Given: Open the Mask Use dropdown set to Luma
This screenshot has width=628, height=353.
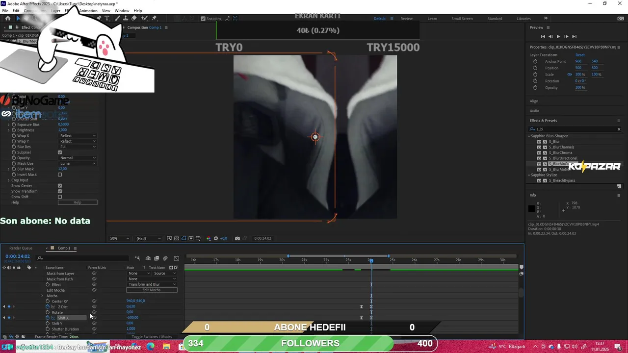Looking at the screenshot, I should click(x=78, y=163).
